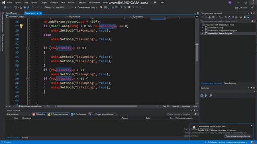This screenshot has height=144, width=257.
Task: Select the Решение "test" solution node
Action: point(220,25)
